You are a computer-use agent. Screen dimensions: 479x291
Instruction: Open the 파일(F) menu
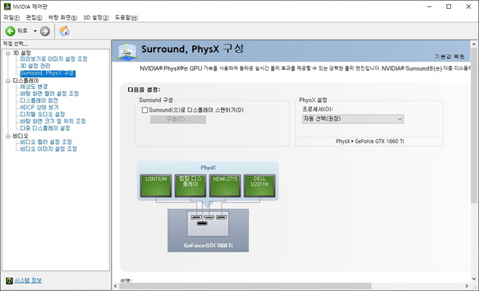[x=12, y=17]
